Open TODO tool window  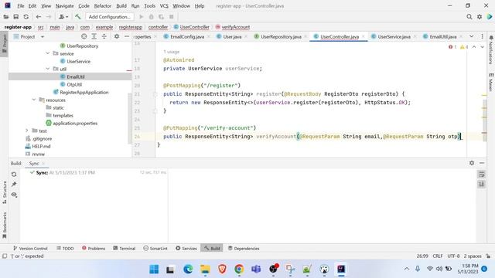coord(65,249)
